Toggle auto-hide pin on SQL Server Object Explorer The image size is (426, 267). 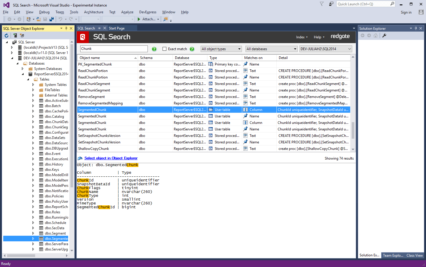pos(67,28)
